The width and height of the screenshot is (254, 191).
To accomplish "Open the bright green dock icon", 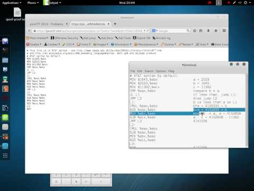I will coord(5,117).
